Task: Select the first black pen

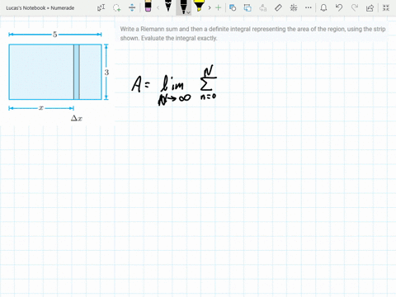Action: 168,6
